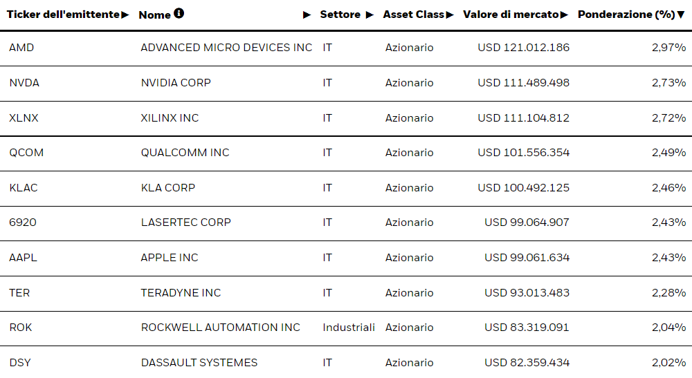Select the Asset Class header label
The height and width of the screenshot is (378, 692).
tap(413, 15)
